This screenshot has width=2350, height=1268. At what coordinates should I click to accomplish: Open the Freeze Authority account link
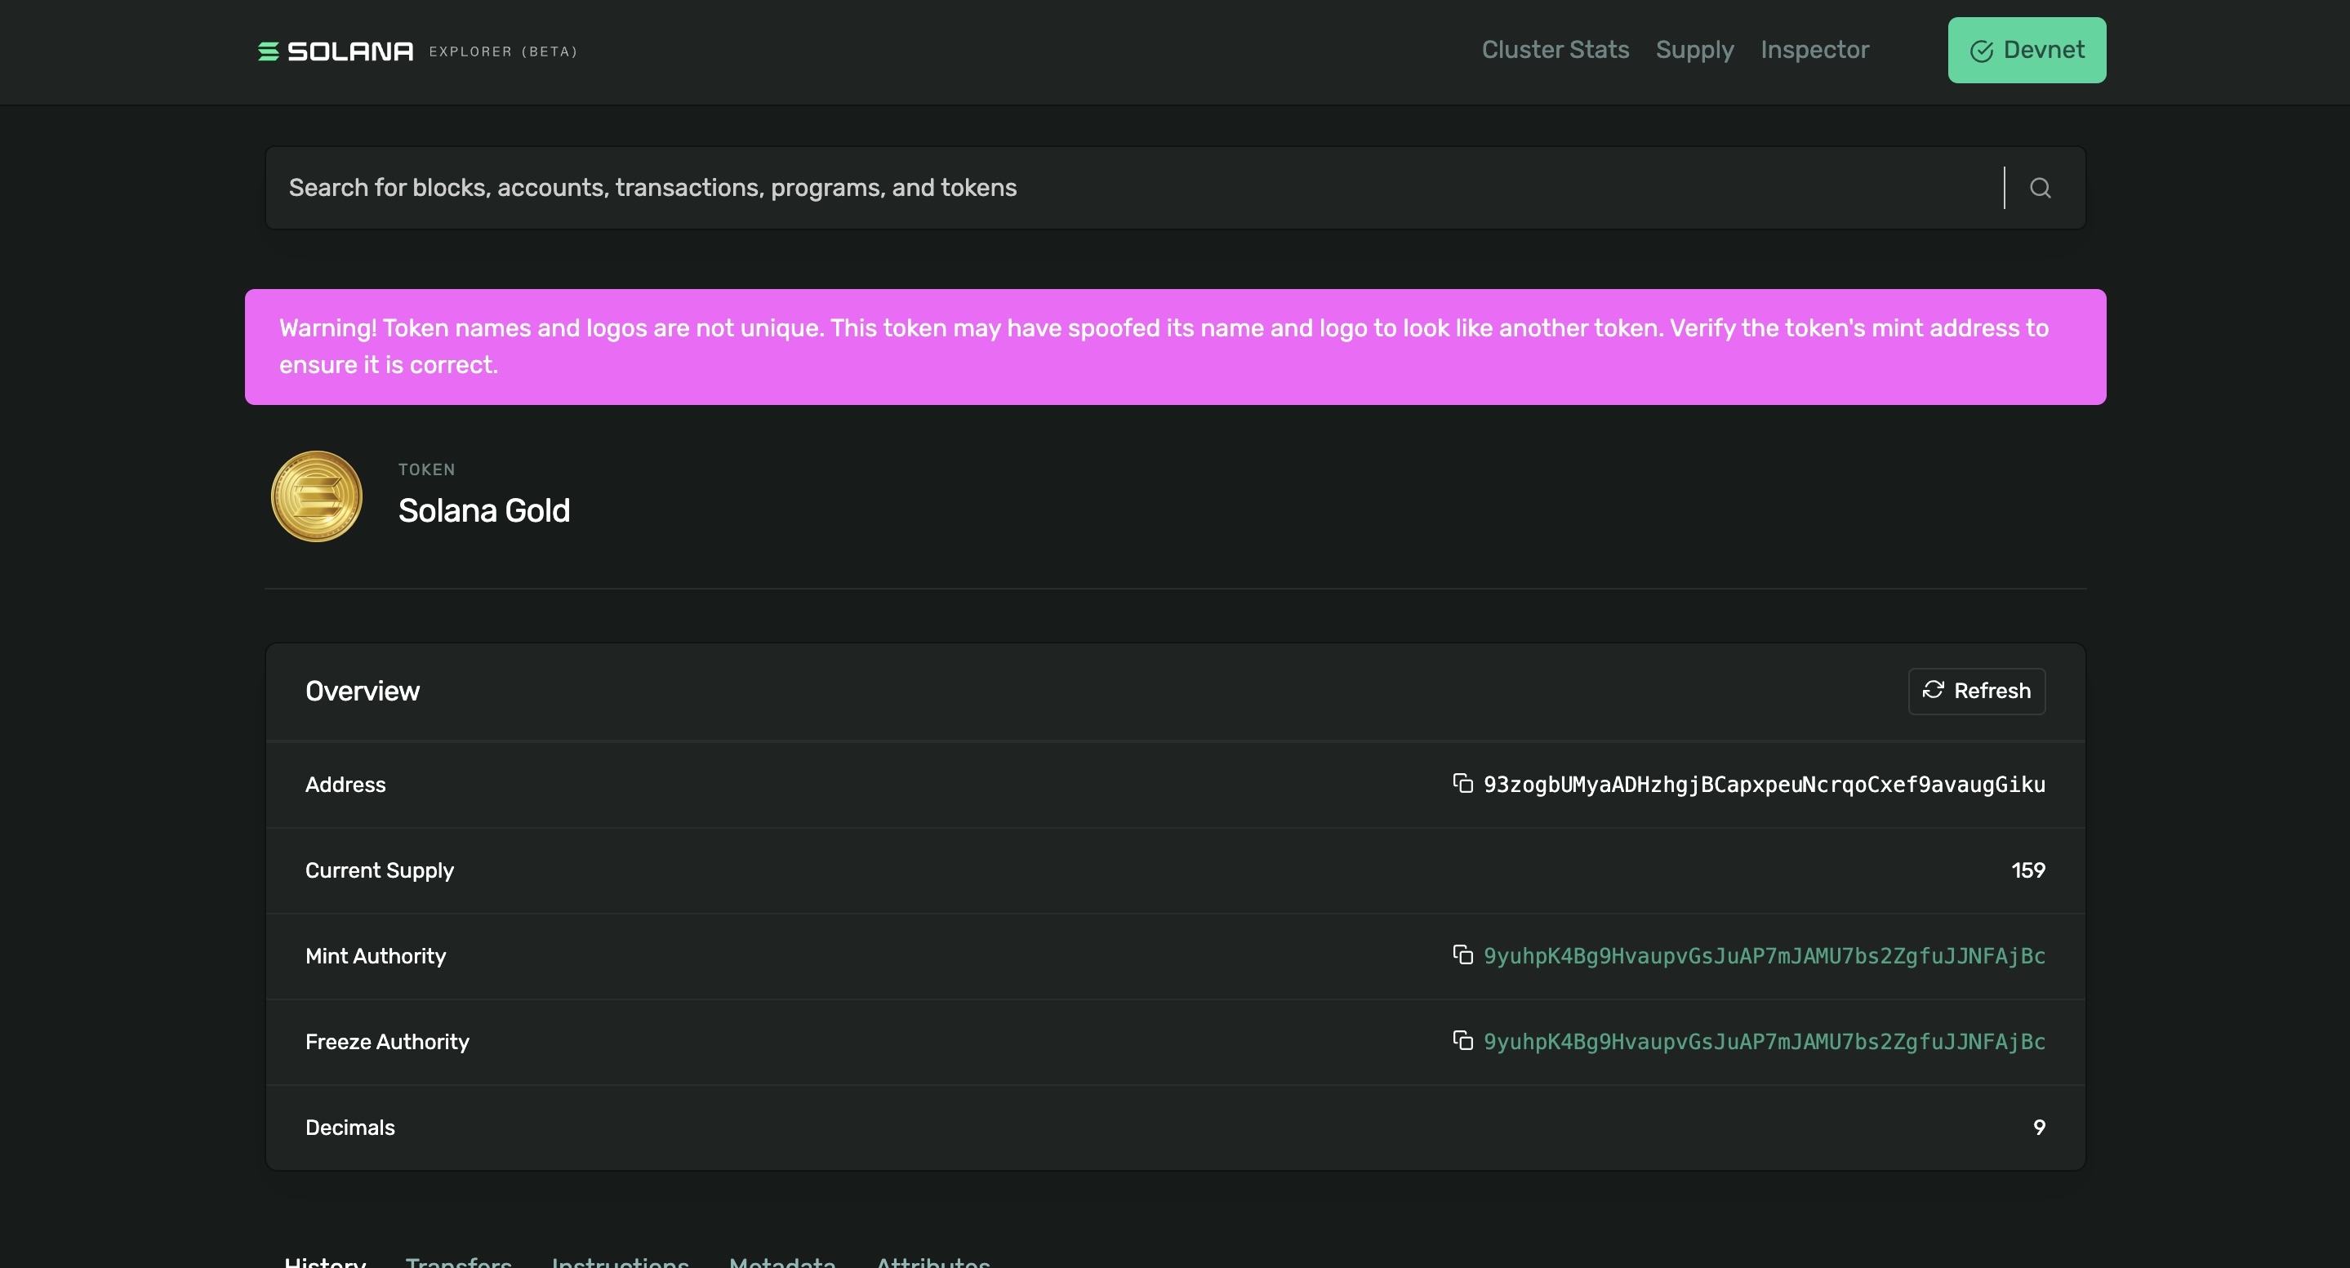pyautogui.click(x=1764, y=1042)
